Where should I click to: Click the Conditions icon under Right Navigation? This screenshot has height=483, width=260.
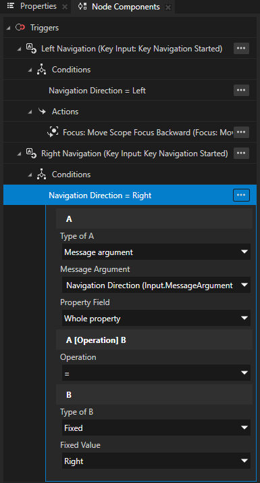(x=42, y=175)
